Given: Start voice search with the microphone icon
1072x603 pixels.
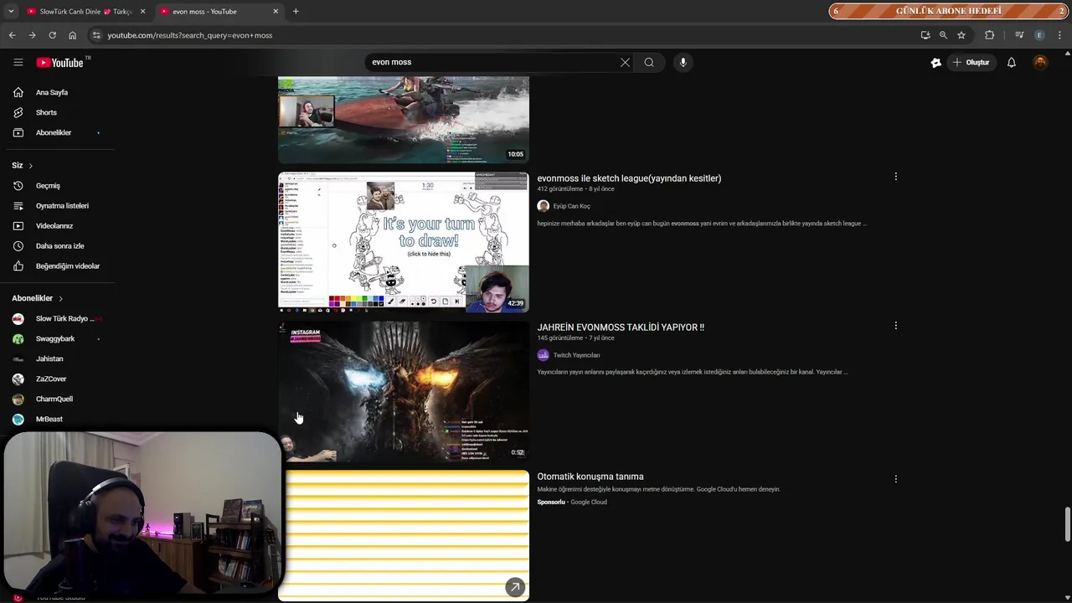Looking at the screenshot, I should click(x=683, y=62).
